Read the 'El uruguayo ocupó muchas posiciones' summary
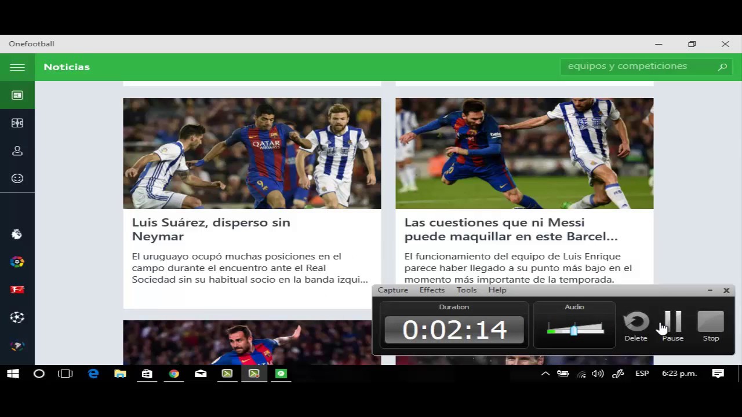Screen dimensions: 742x417 (x=250, y=268)
